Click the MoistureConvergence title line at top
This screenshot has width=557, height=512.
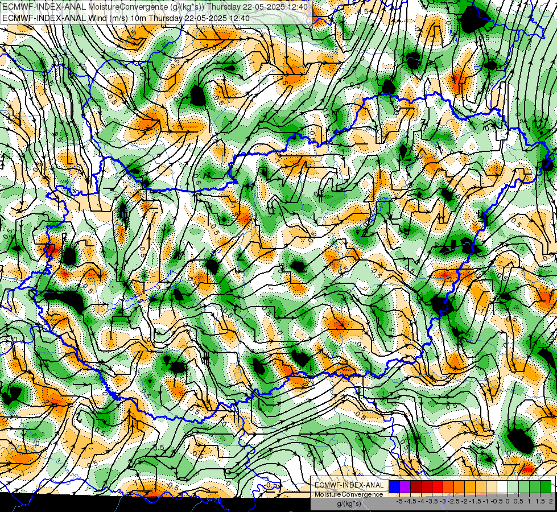coord(155,7)
